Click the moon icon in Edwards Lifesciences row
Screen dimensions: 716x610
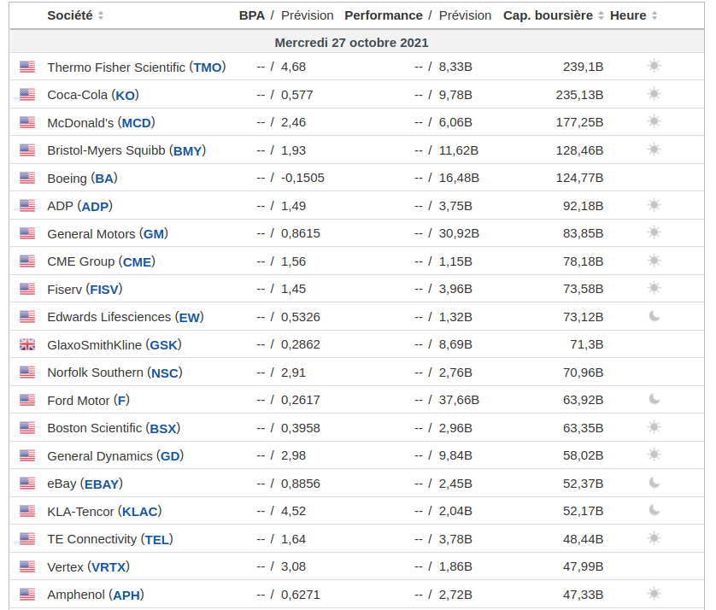point(654,316)
